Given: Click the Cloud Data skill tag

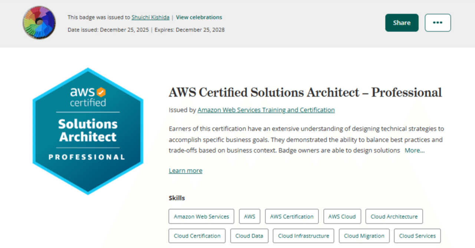Looking at the screenshot, I should (249, 236).
